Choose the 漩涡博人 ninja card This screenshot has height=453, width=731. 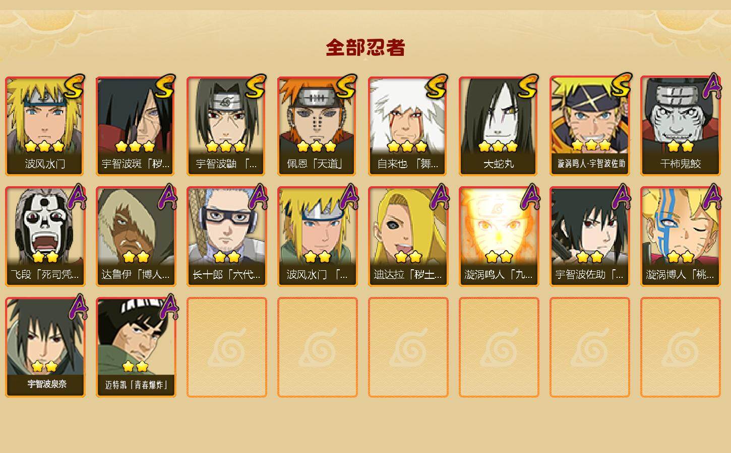tap(680, 237)
